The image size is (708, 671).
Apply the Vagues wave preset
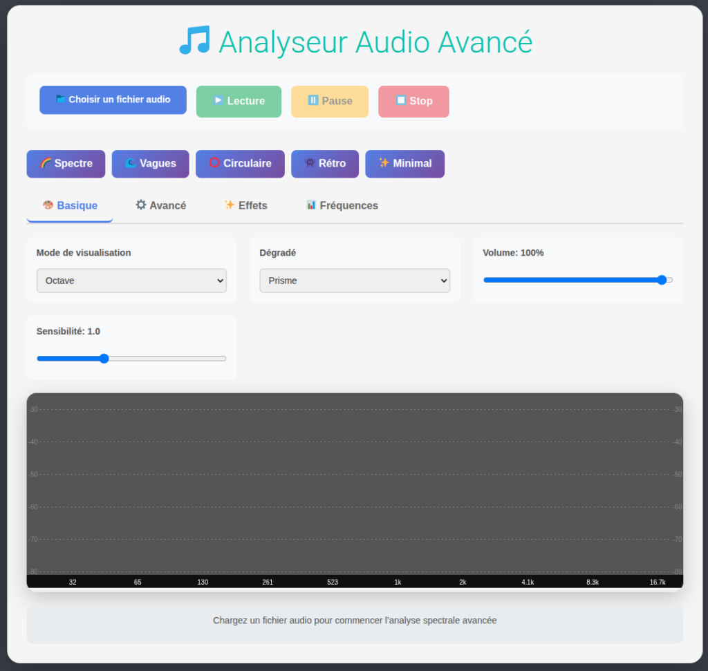(150, 164)
